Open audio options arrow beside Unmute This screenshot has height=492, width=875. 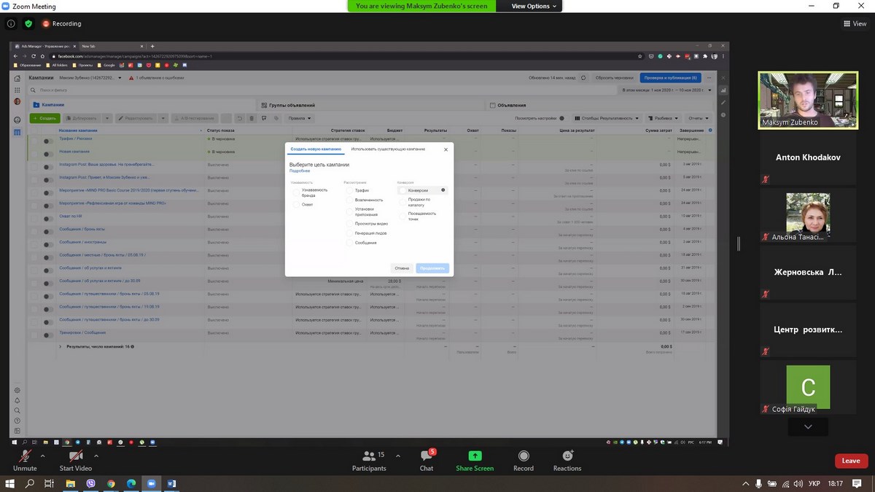point(43,456)
